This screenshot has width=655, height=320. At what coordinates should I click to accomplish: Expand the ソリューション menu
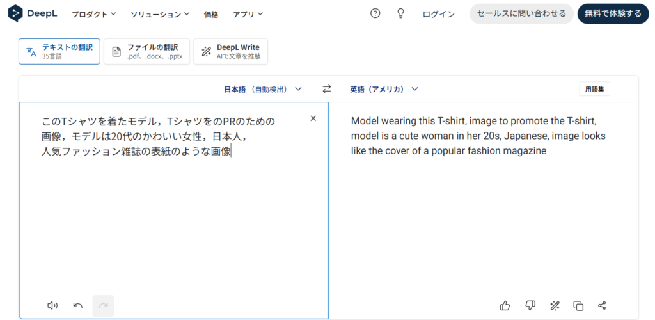pyautogui.click(x=160, y=14)
